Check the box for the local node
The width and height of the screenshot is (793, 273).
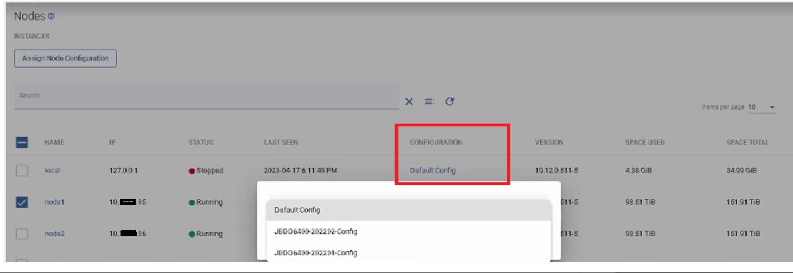22,171
